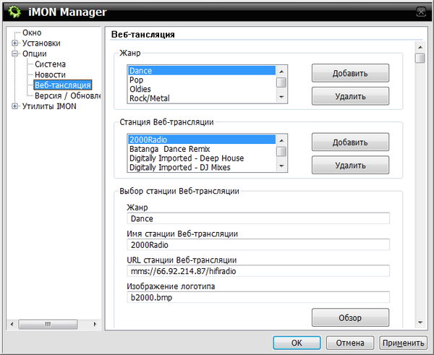Click tree panel scroll right arrow

[x=95, y=324]
